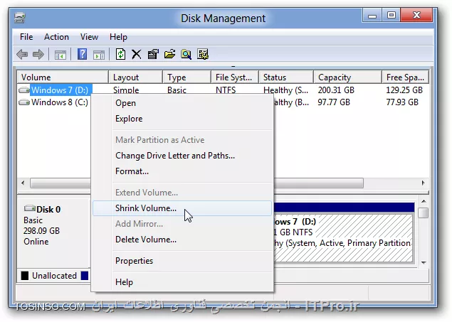This screenshot has width=452, height=322.
Task: Click up arrow of disk pane scrollbar
Action: 424,201
